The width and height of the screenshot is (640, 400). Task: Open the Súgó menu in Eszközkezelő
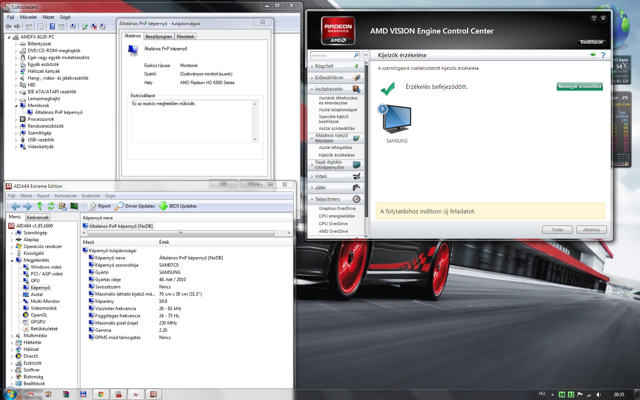65,17
